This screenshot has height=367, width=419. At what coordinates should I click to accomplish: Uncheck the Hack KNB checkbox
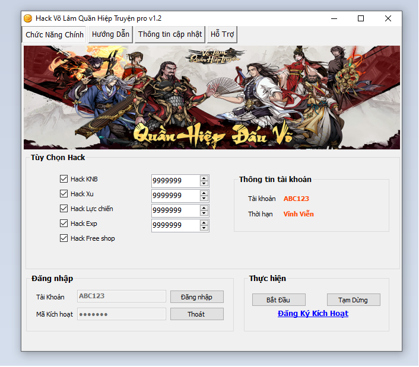[x=64, y=179]
